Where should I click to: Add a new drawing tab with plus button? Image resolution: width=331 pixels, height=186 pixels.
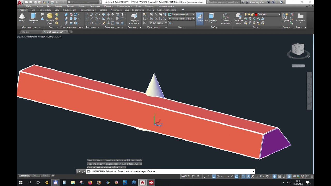point(71,32)
